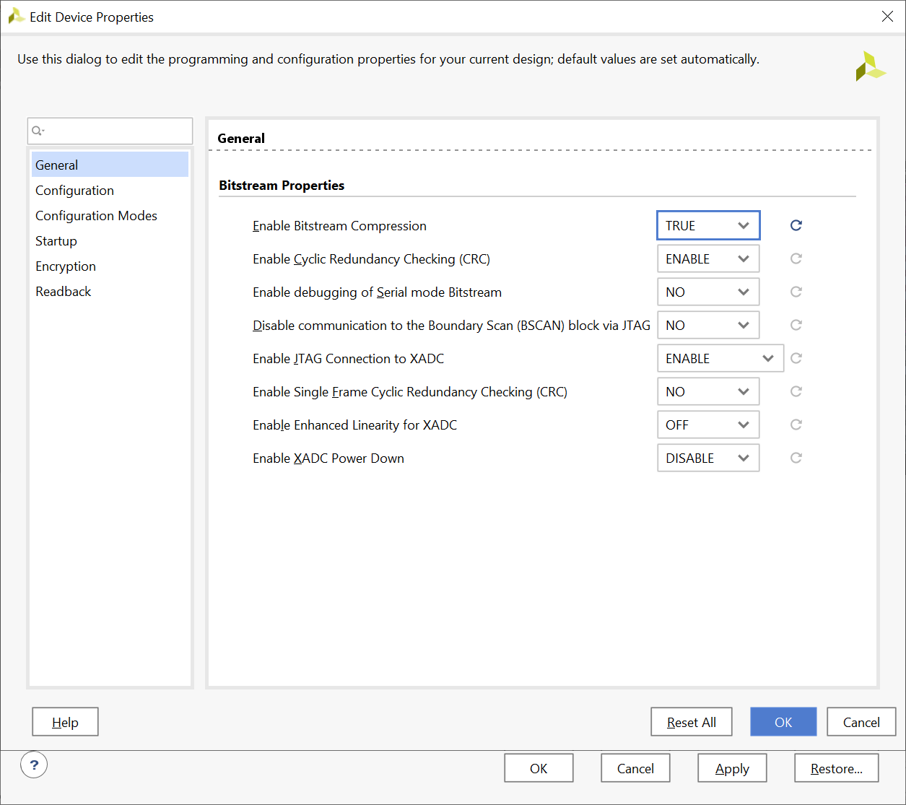The width and height of the screenshot is (906, 805).
Task: Click the Apply button
Action: coord(732,768)
